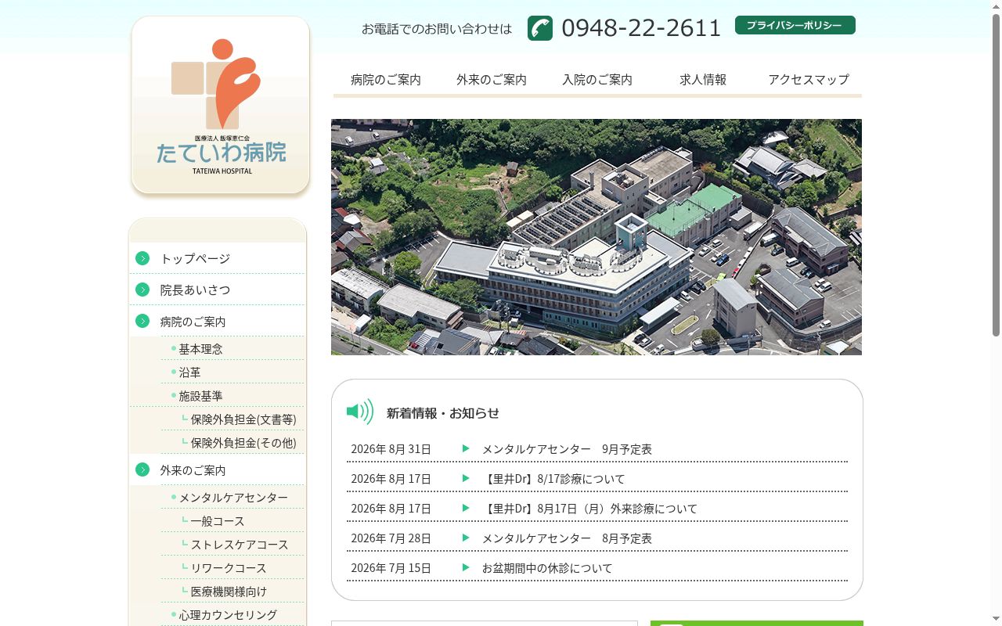The width and height of the screenshot is (1002, 626).
Task: Click the phone number 0948-22-2611
Action: click(641, 28)
